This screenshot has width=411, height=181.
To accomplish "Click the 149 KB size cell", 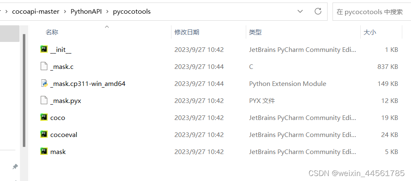I will coord(388,84).
